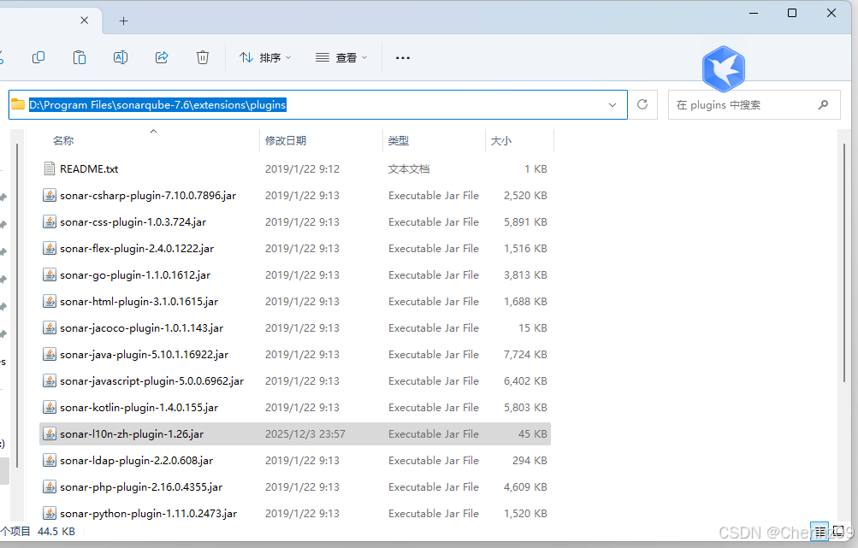Image resolution: width=858 pixels, height=548 pixels.
Task: Select sonar-go-plugin-1.1.0.1612.jar icon
Action: point(50,275)
